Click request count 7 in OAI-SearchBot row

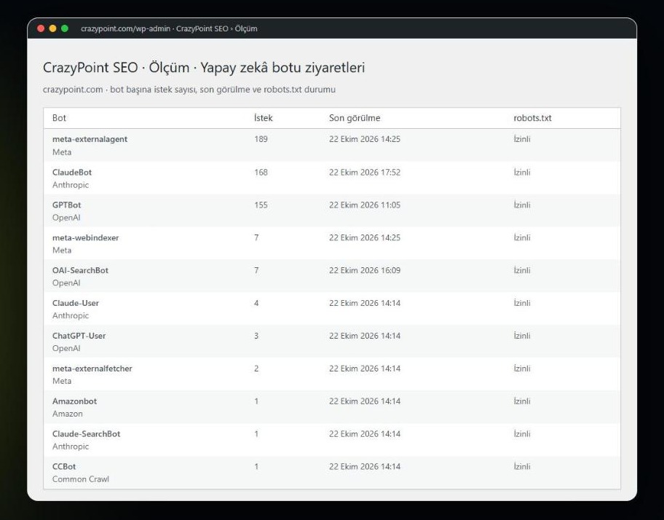click(256, 270)
